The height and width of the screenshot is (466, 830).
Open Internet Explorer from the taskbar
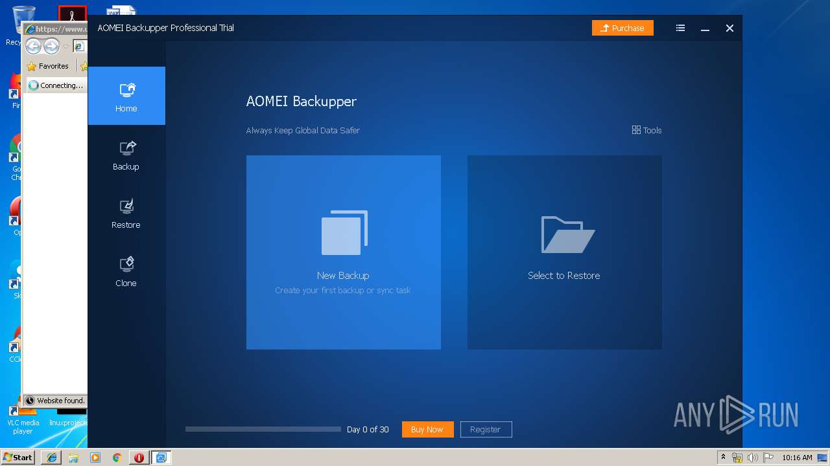click(51, 457)
